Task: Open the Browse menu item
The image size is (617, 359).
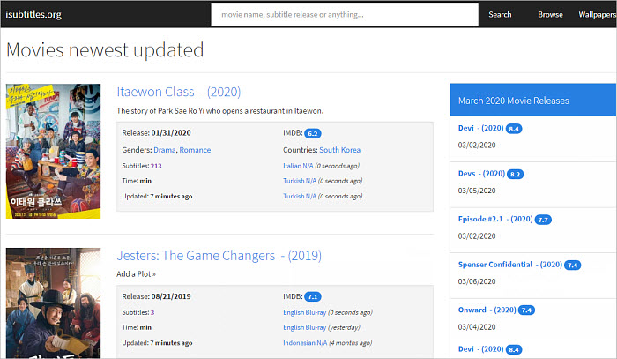Action: click(550, 15)
